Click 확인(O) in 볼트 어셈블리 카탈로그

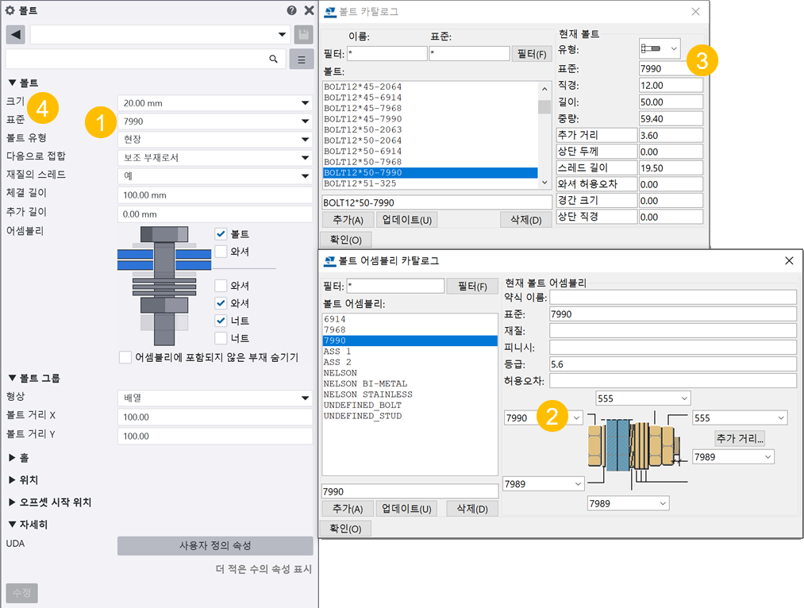click(345, 529)
